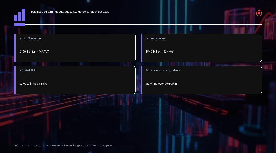Click the '$2.02 vs $1.89 estimate' value

tap(33, 84)
